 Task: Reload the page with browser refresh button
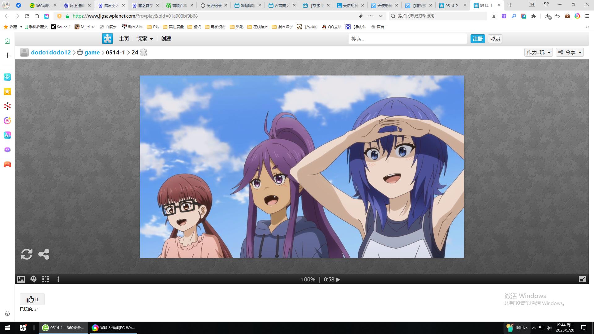(27, 16)
